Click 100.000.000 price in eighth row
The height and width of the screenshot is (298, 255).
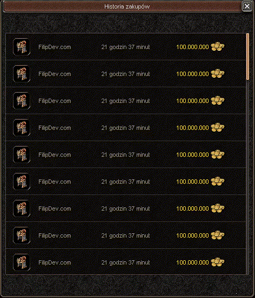(x=192, y=235)
